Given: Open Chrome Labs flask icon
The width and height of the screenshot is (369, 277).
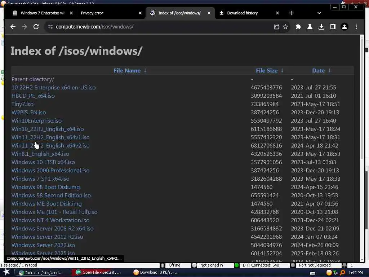Looking at the screenshot, I should click(310, 27).
